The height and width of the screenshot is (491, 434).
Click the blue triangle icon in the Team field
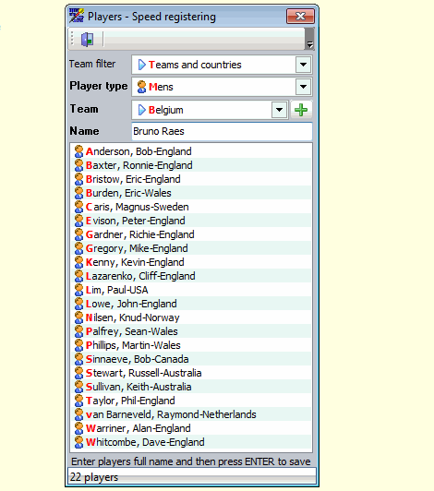(142, 110)
